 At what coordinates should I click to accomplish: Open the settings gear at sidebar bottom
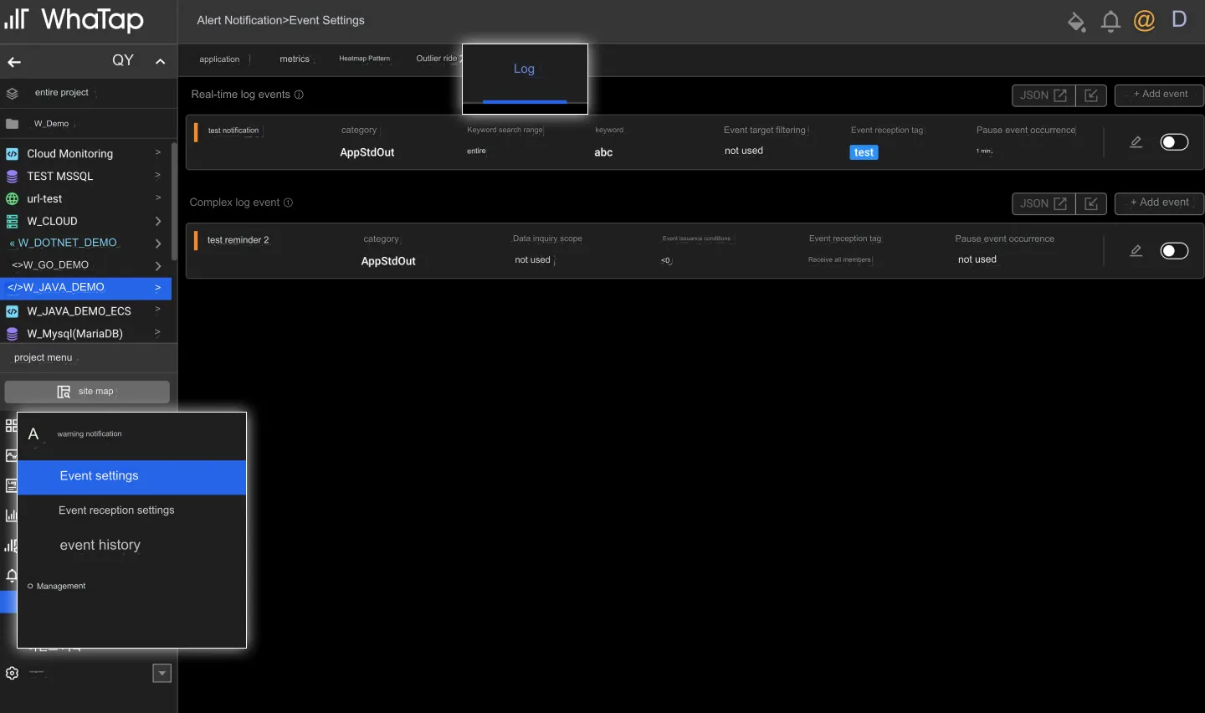pyautogui.click(x=12, y=673)
